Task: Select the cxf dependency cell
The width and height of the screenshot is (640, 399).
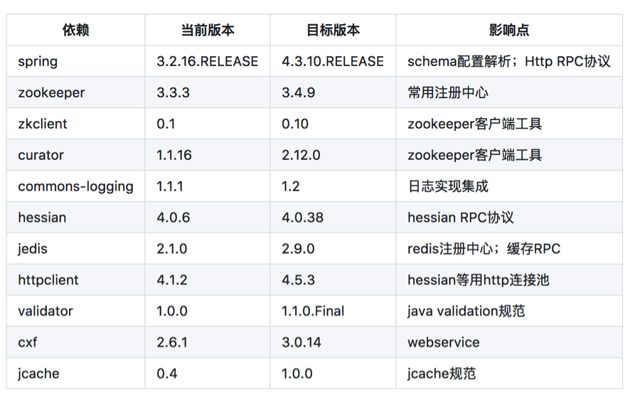Action: [75, 342]
